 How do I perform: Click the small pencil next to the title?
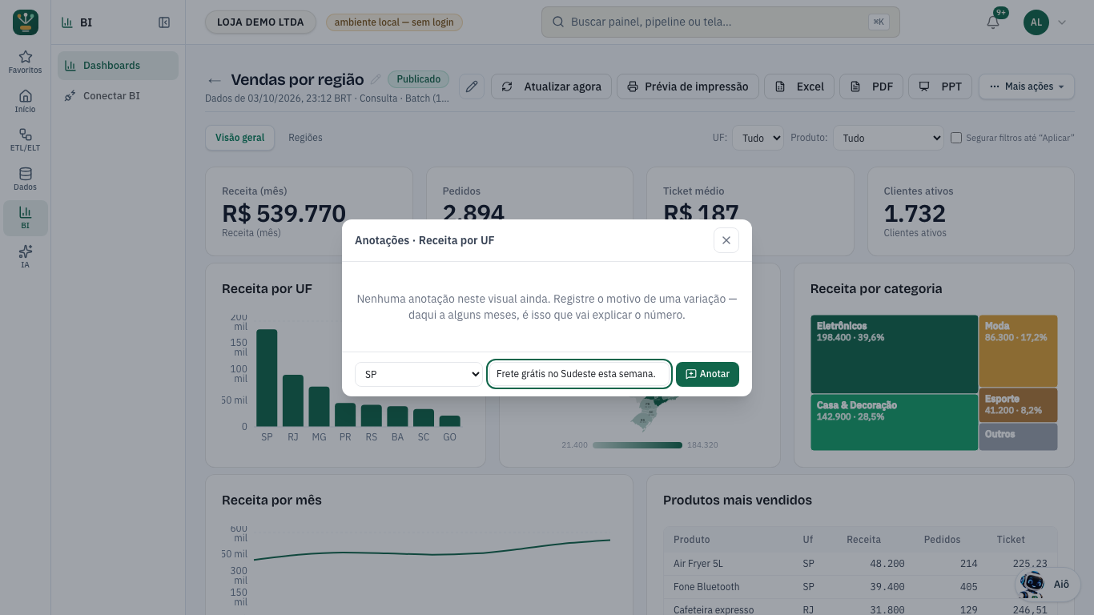tap(376, 79)
